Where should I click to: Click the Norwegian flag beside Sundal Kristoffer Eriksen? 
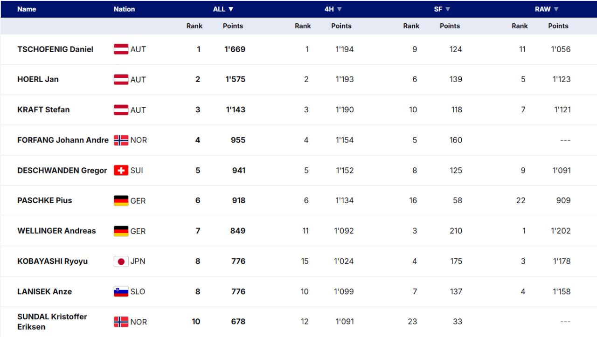click(121, 322)
